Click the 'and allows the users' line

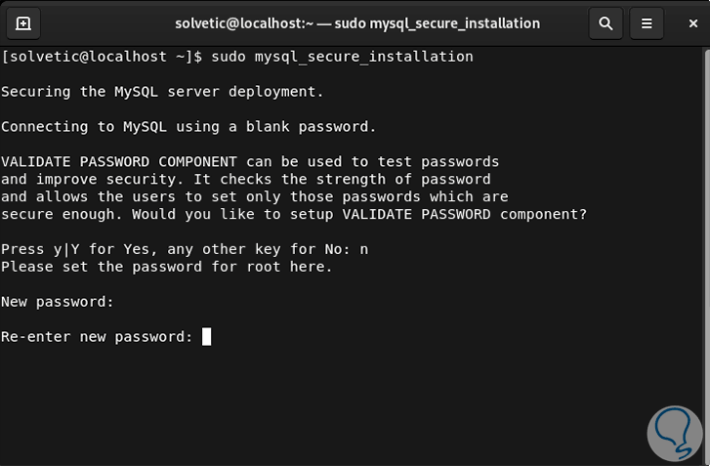(254, 197)
